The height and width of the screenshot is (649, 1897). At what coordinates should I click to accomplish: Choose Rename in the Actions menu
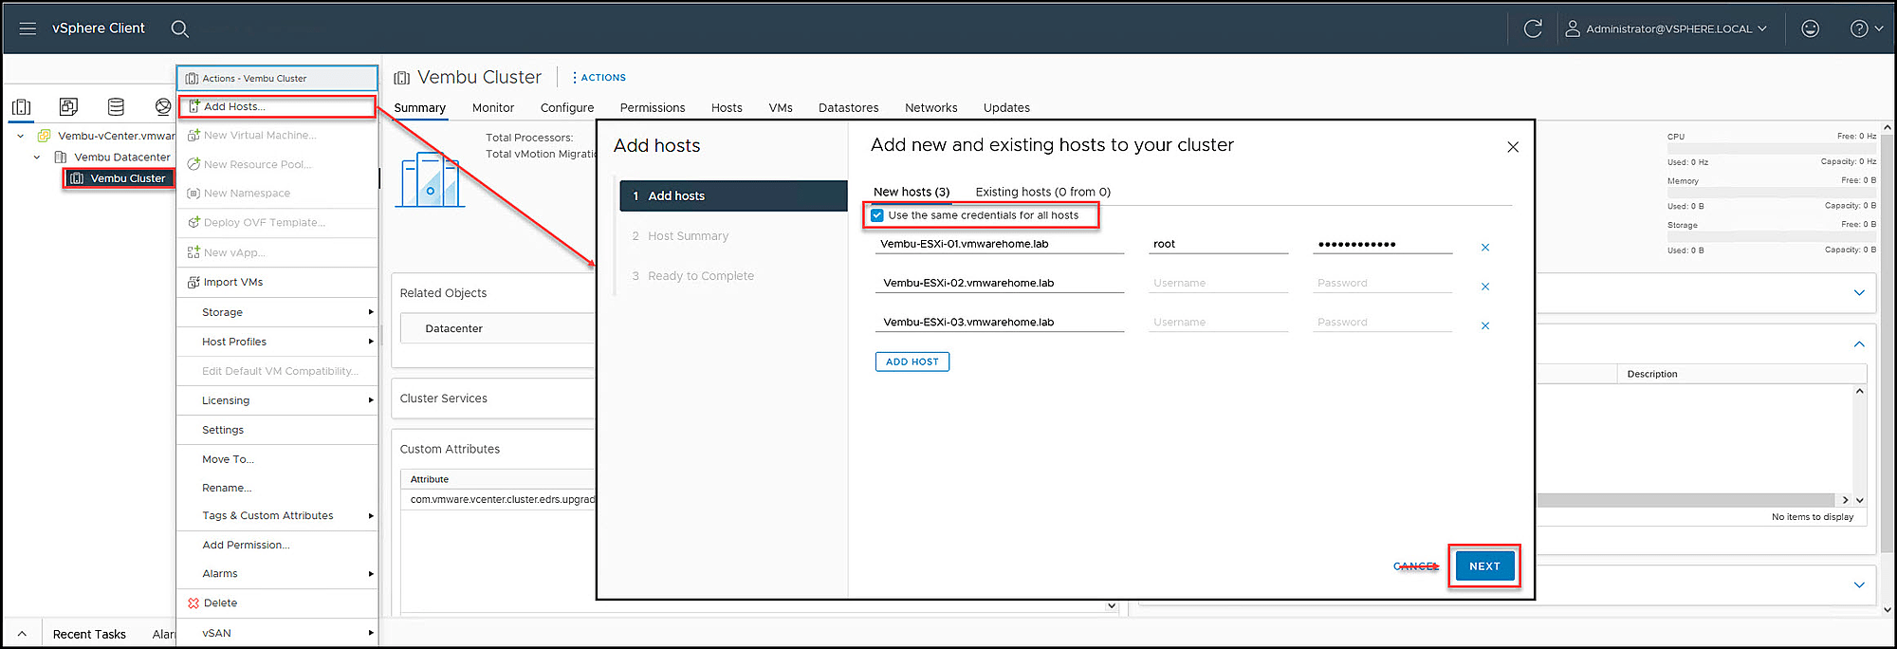click(277, 488)
